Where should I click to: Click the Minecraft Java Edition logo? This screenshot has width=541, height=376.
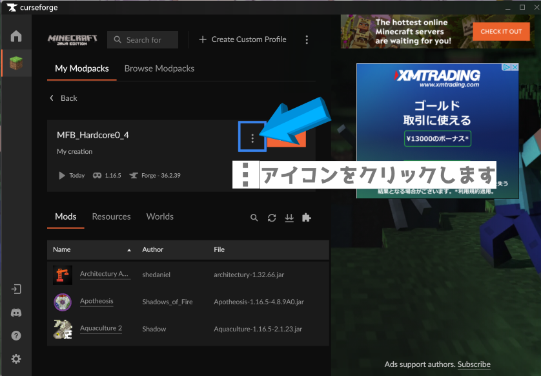[x=72, y=39]
